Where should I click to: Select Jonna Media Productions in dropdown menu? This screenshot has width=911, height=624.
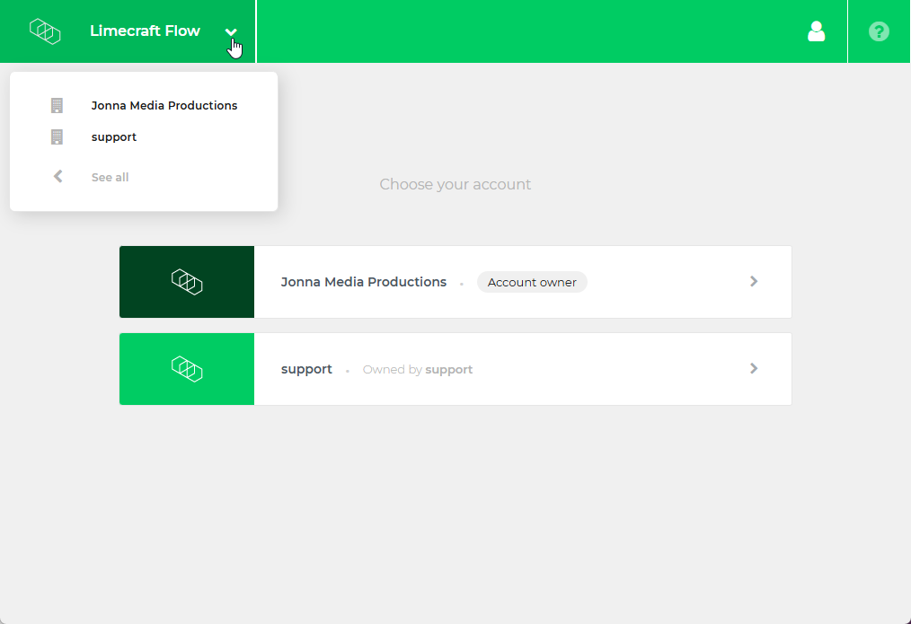click(x=164, y=106)
